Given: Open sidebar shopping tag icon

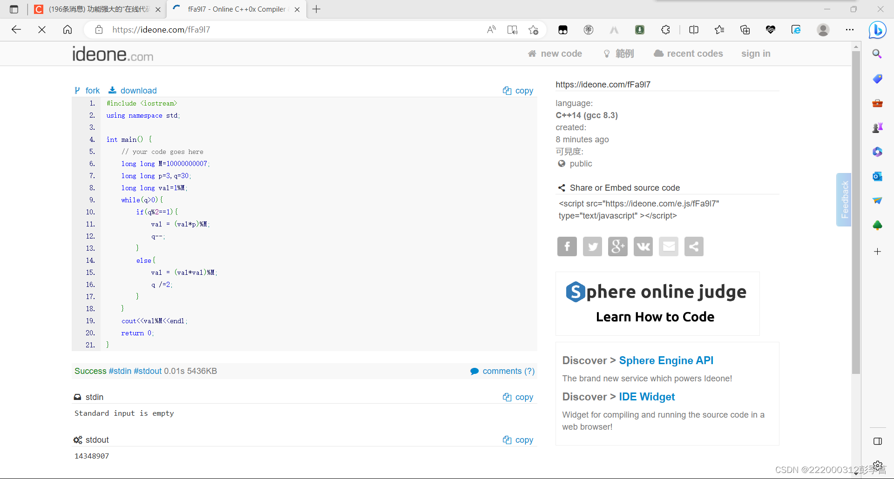Looking at the screenshot, I should tap(877, 79).
